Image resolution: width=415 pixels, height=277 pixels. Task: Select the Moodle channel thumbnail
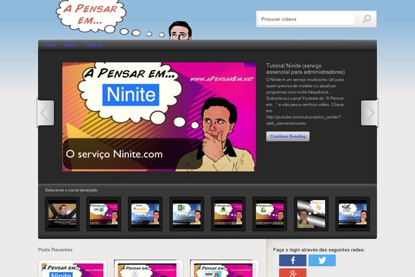(145, 214)
